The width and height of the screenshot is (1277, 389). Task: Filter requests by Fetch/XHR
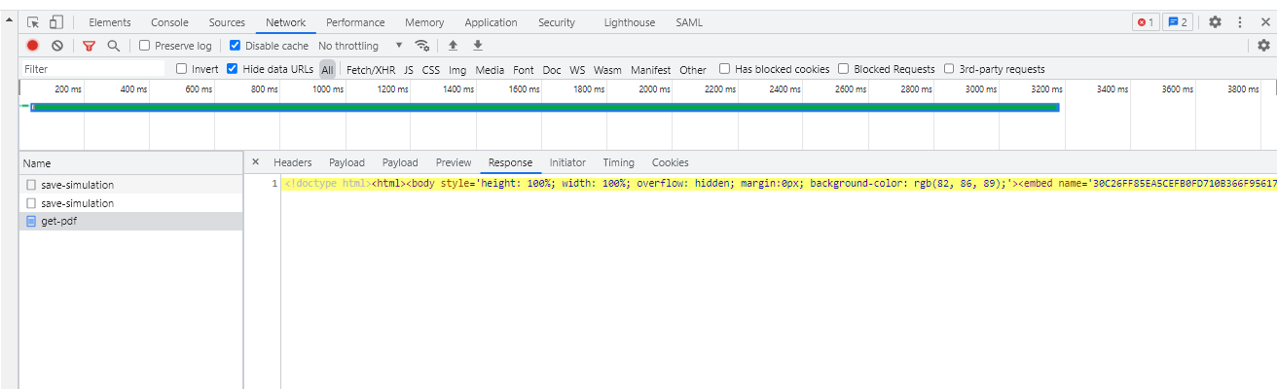(x=371, y=69)
